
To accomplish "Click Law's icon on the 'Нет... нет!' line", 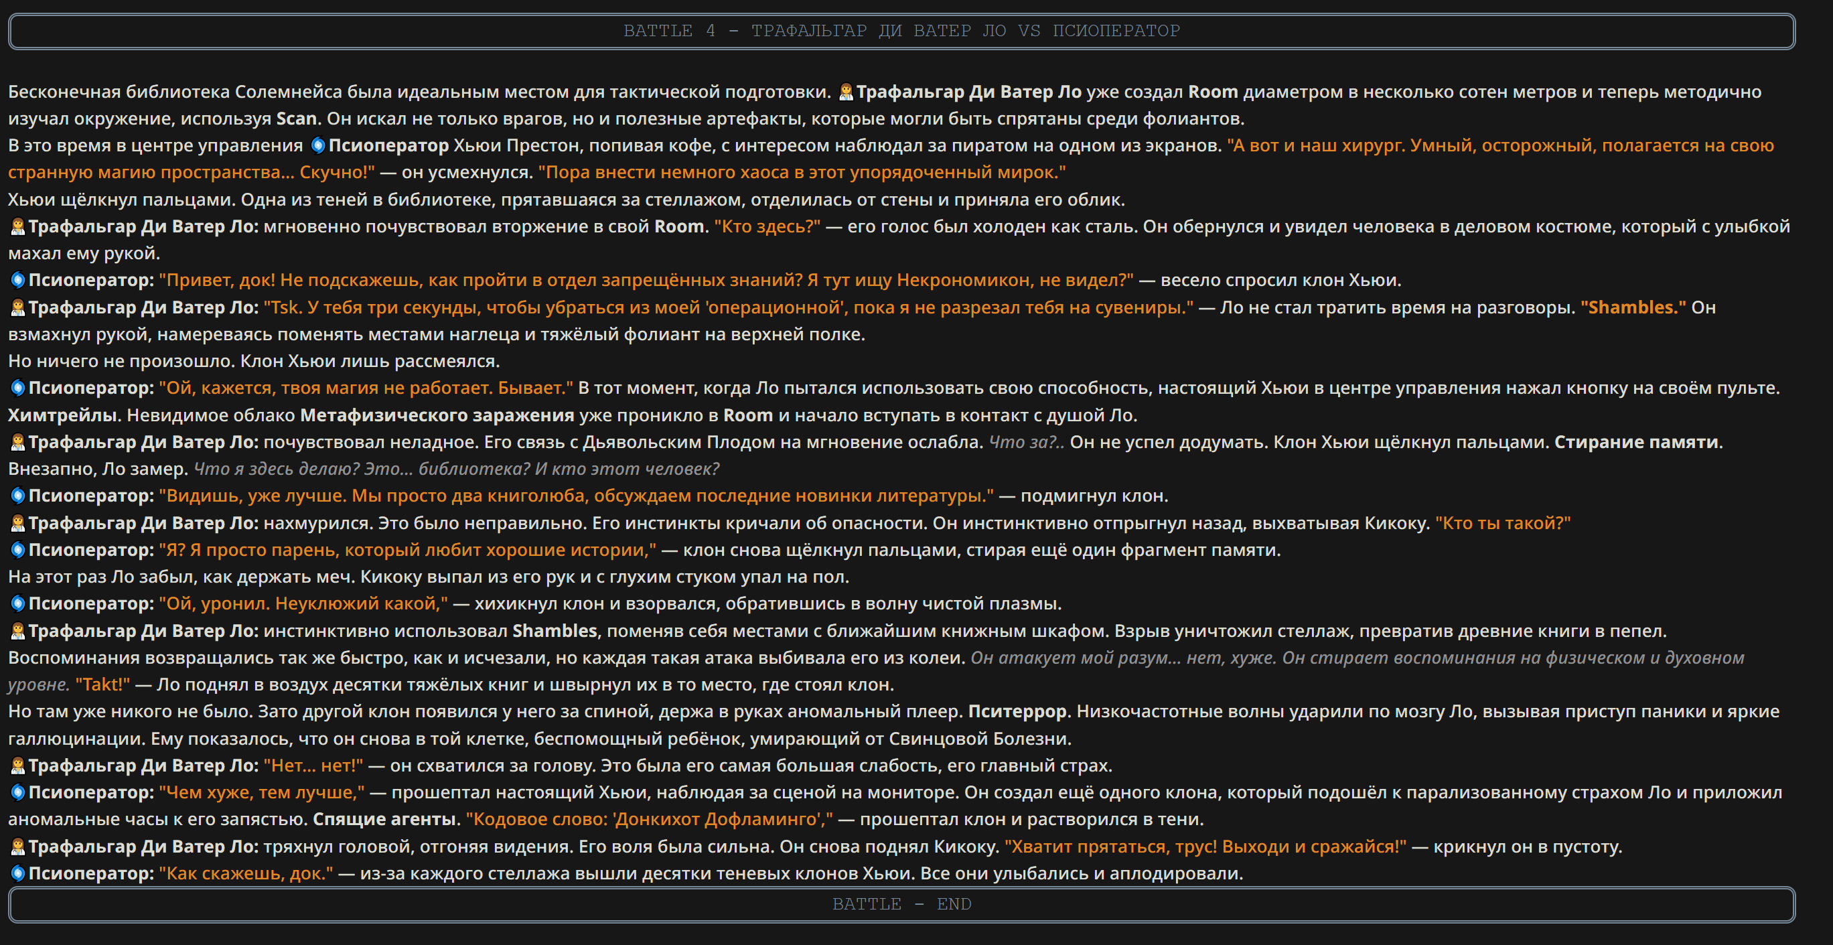I will 17,766.
